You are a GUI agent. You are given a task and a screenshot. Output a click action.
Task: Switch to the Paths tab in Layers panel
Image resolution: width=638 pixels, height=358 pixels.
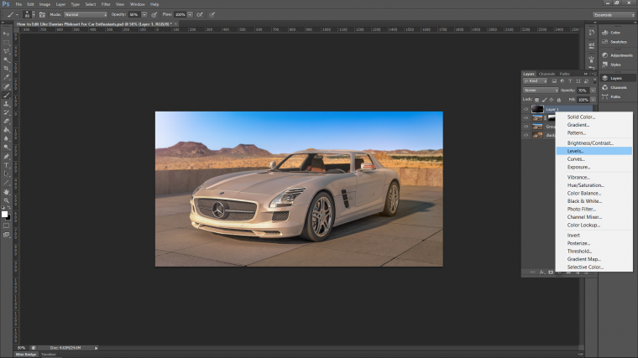click(x=564, y=74)
